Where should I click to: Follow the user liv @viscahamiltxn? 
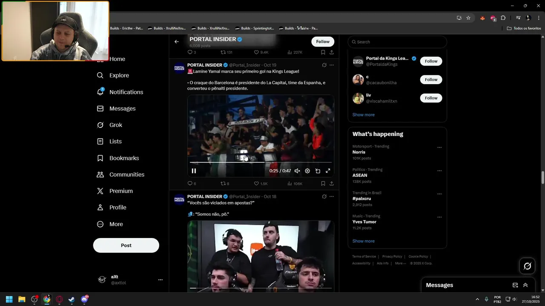pyautogui.click(x=431, y=98)
